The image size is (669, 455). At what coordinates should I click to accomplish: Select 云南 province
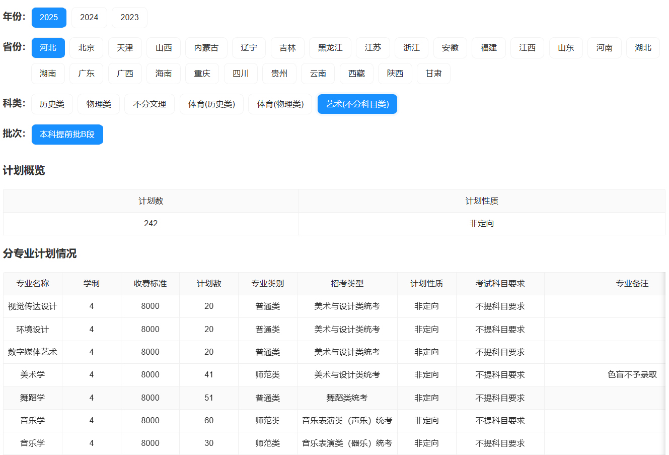click(318, 74)
